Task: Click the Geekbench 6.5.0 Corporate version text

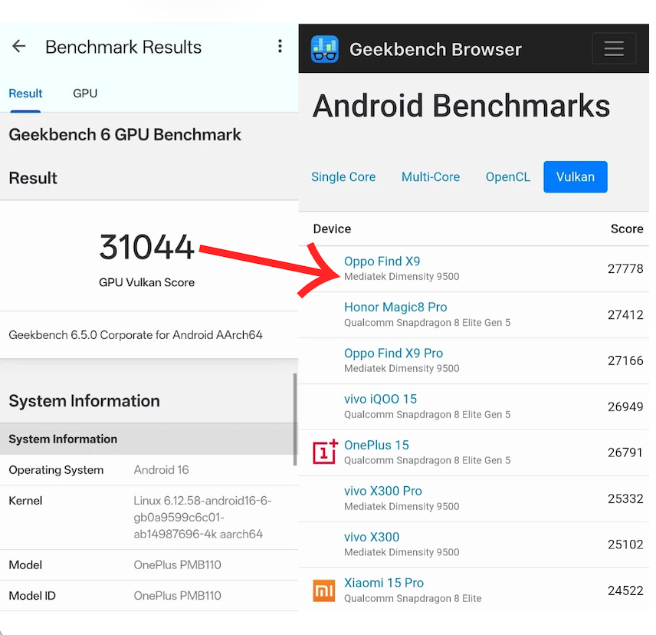Action: (136, 335)
